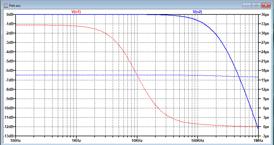Click the V(o1) trace label
This screenshot has width=274, height=145.
(x=76, y=12)
